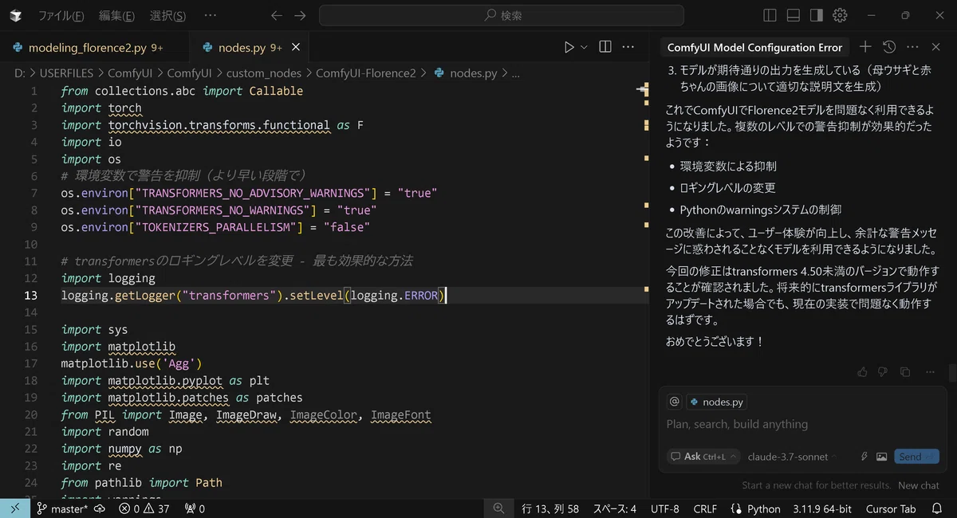
Task: Select the Python language mode indicator
Action: coord(757,508)
